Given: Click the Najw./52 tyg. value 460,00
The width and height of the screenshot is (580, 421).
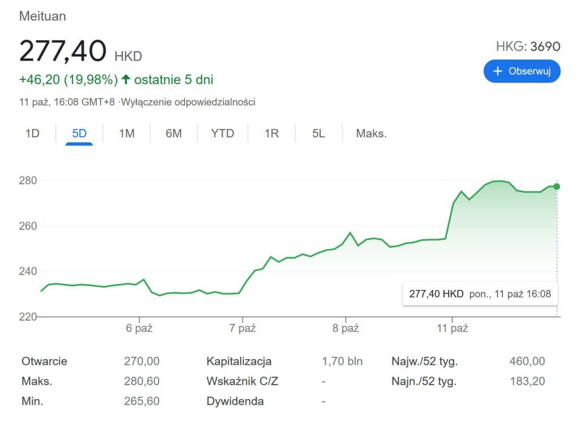Looking at the screenshot, I should [x=527, y=361].
